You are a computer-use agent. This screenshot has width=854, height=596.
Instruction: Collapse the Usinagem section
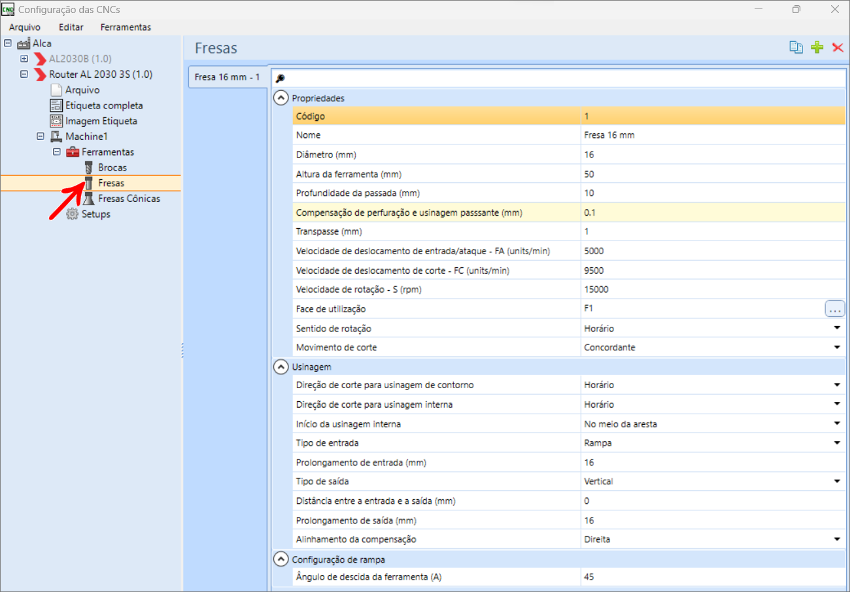click(x=280, y=367)
